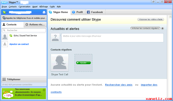Follow the importer des contacts link
The height and width of the screenshot is (101, 173).
[x=149, y=85]
